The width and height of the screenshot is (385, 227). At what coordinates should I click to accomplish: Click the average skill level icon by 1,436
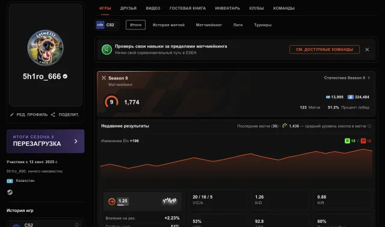coord(285,126)
